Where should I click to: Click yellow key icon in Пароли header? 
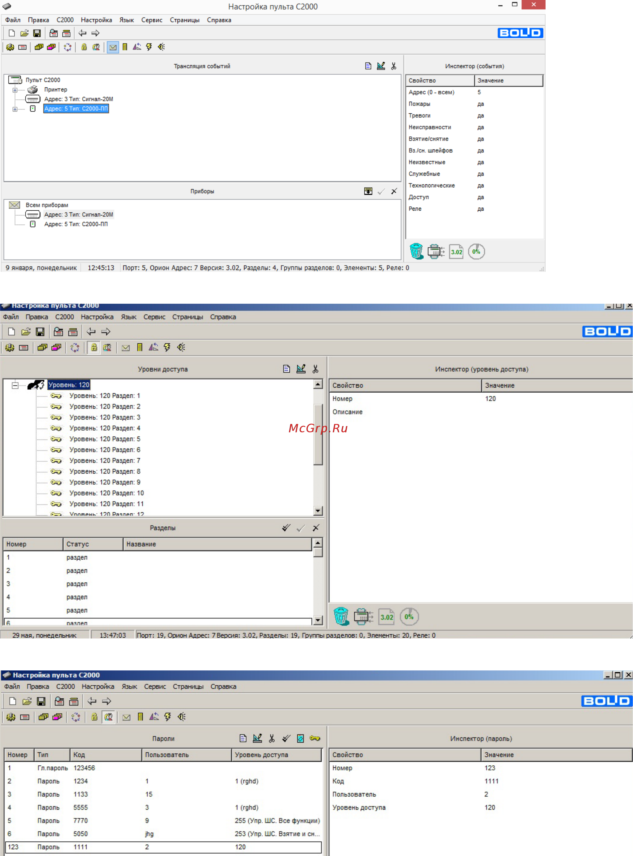click(315, 738)
